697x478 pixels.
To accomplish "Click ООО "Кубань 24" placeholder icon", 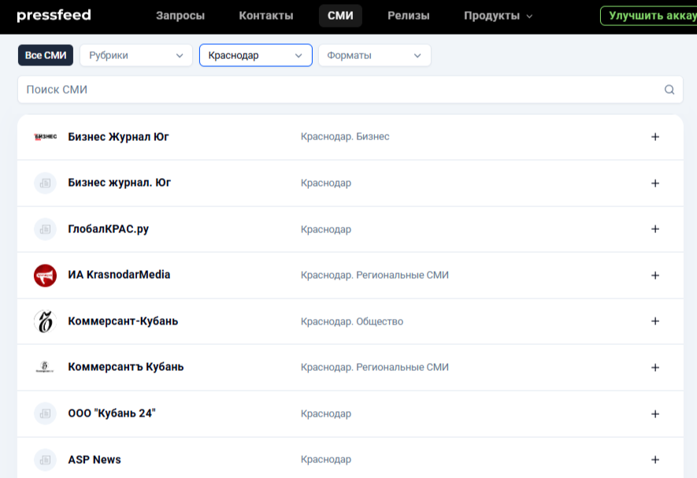I will point(46,414).
